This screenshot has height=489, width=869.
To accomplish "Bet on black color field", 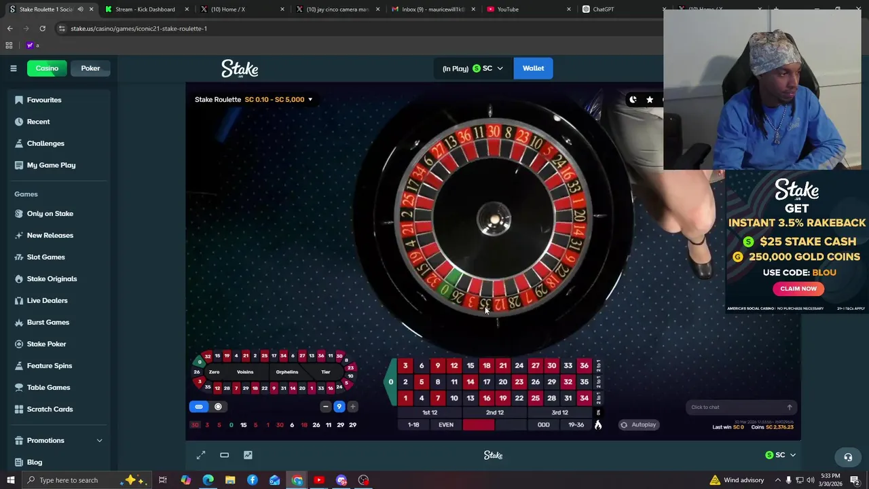I will point(511,424).
